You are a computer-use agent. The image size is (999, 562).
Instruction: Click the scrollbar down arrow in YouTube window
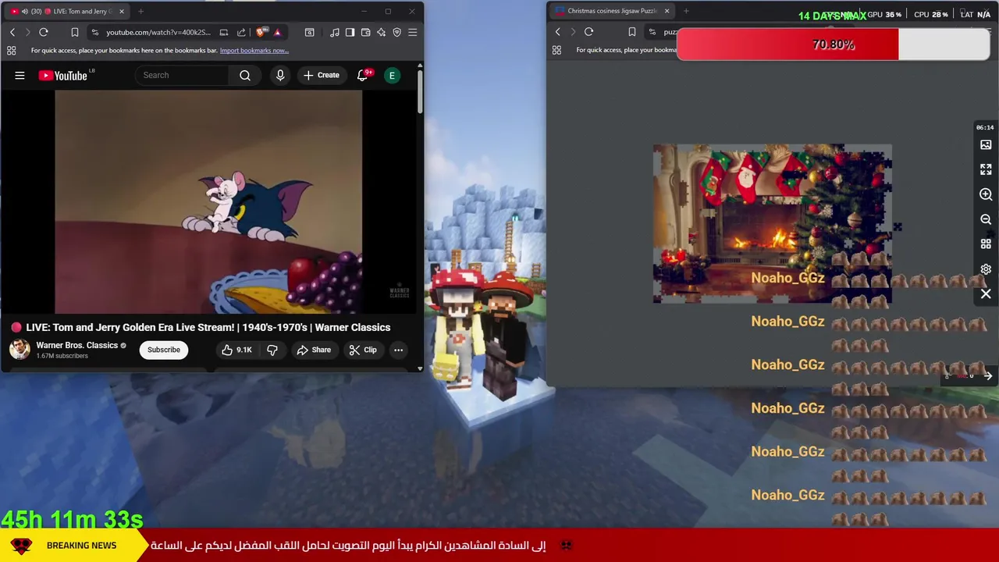tap(420, 368)
